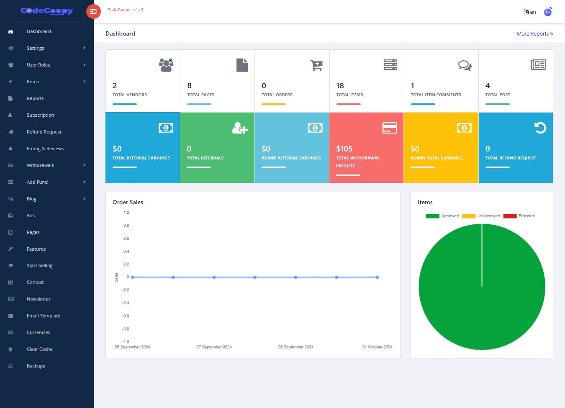Screen dimensions: 565x408
Task: Click the Admin Total Earnings cash icon
Action: point(464,128)
